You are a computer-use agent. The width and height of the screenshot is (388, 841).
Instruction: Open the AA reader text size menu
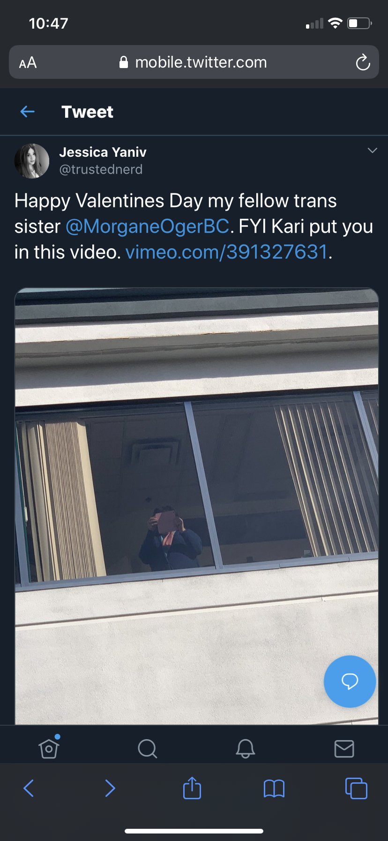click(28, 62)
